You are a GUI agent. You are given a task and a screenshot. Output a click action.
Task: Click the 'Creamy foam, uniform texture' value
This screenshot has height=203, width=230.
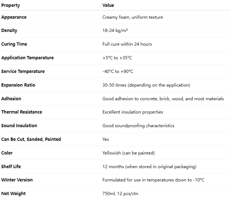(132, 17)
